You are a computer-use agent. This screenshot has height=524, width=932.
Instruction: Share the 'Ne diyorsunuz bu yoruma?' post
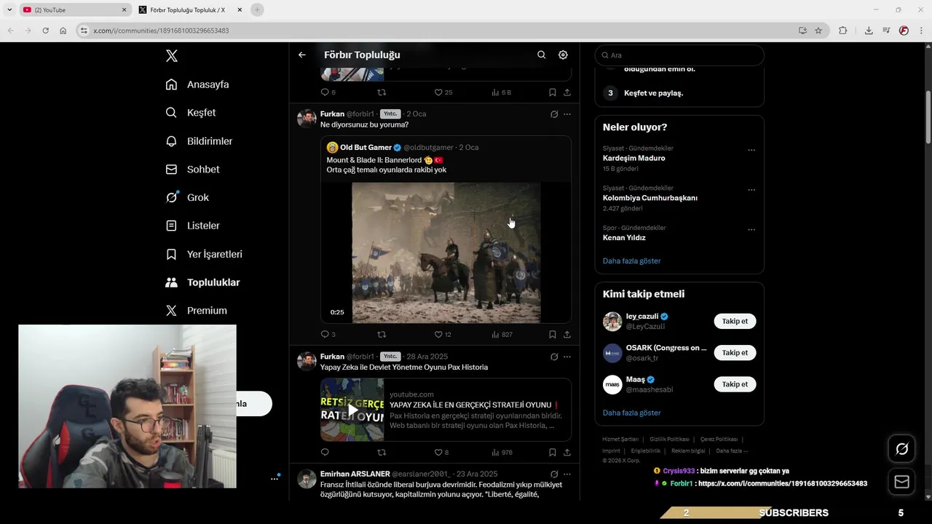click(567, 335)
